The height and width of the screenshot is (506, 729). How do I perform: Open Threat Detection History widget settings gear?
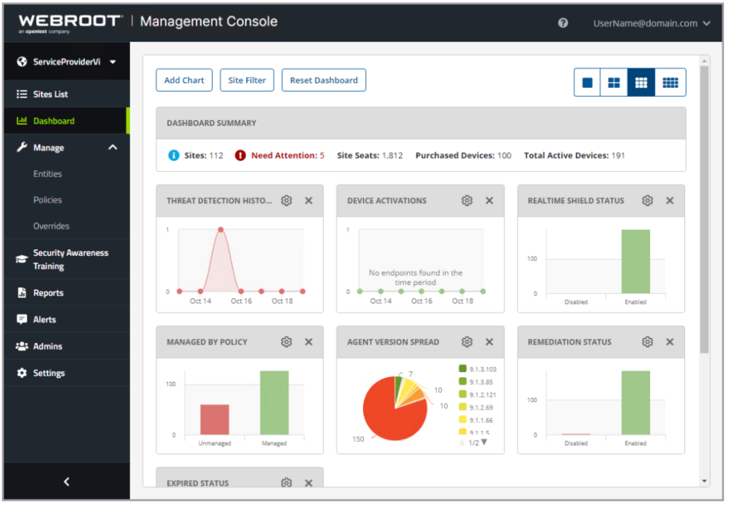[x=286, y=200]
